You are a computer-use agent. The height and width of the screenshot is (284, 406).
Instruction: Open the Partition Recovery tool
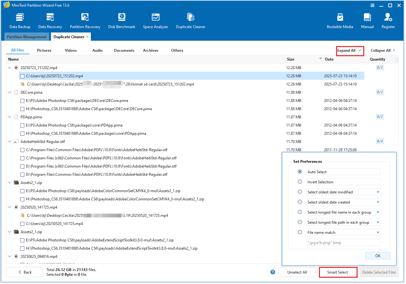tap(85, 21)
